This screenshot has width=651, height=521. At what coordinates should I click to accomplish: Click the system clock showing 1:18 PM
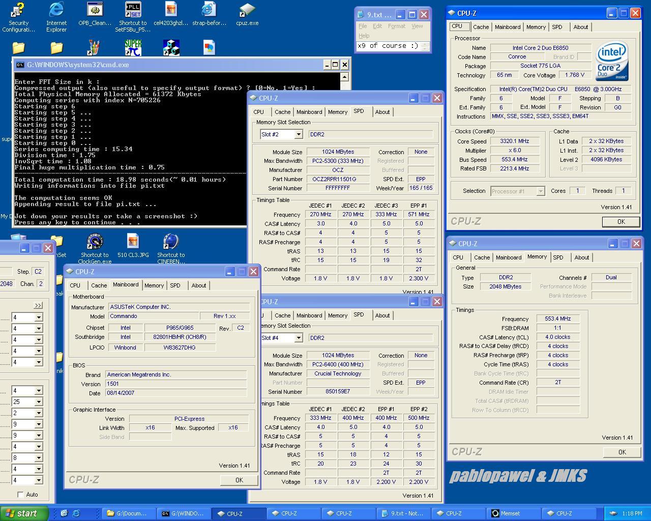pos(632,513)
